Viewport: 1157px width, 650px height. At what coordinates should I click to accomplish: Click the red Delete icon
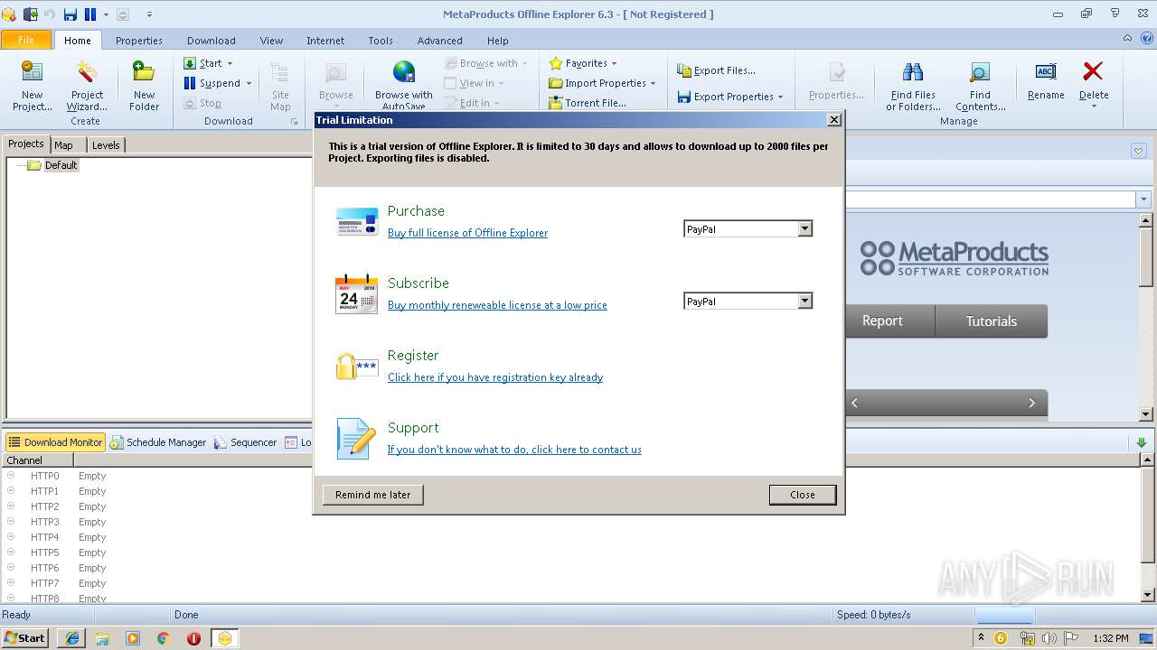tap(1093, 71)
